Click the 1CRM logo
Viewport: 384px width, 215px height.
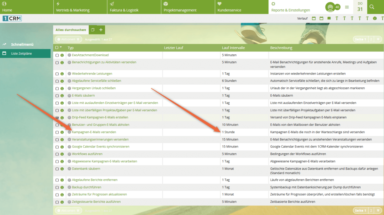[12, 18]
